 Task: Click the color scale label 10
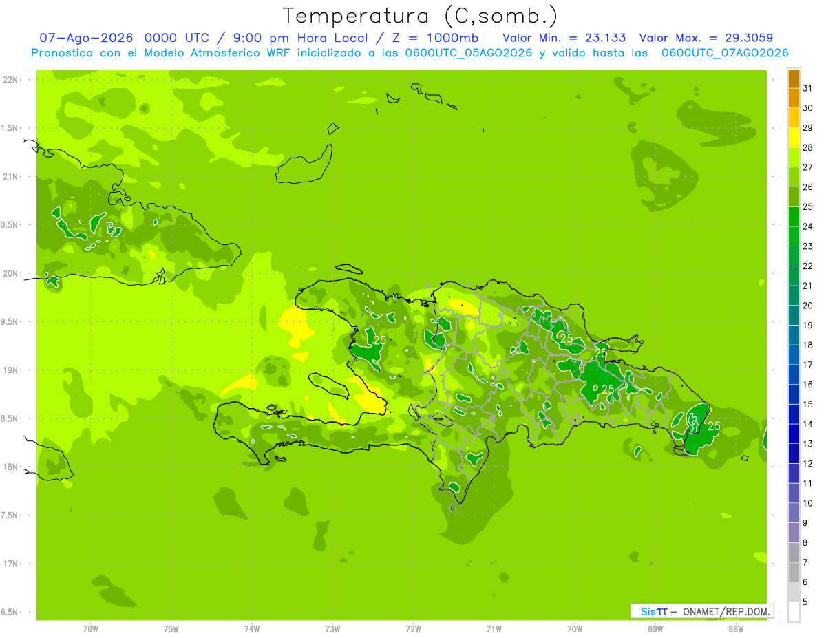(807, 503)
